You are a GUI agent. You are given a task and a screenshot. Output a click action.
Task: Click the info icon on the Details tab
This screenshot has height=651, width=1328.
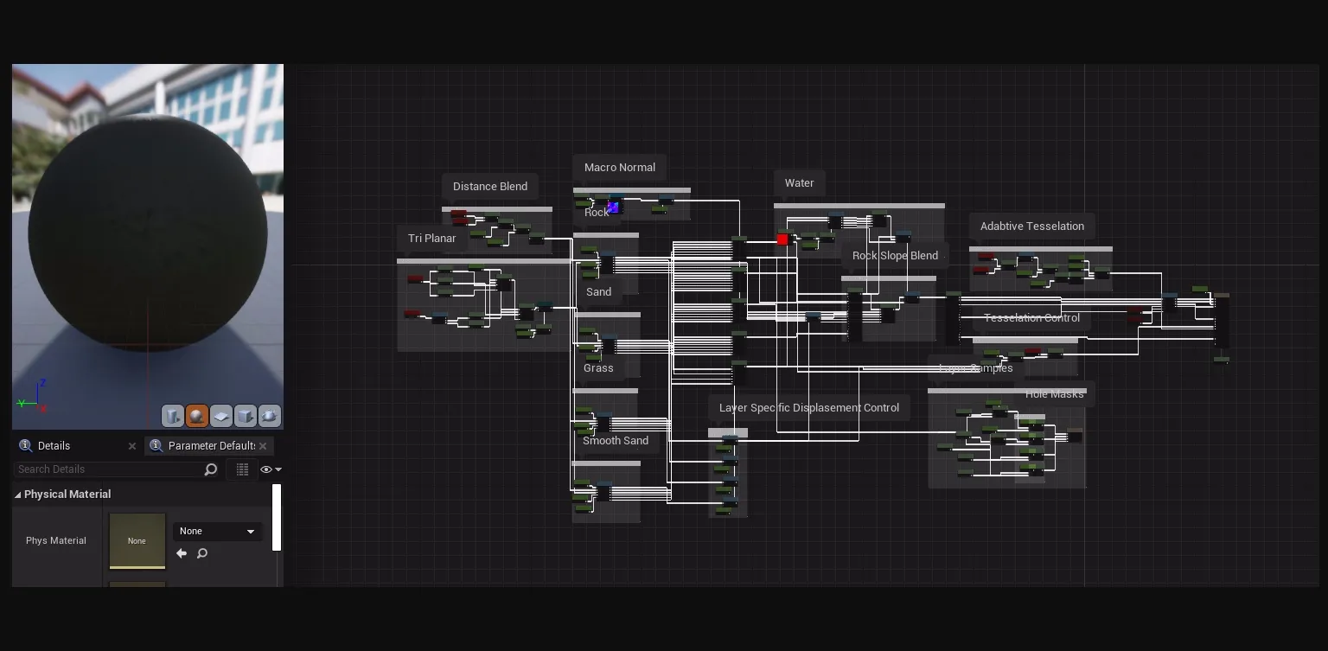coord(25,445)
